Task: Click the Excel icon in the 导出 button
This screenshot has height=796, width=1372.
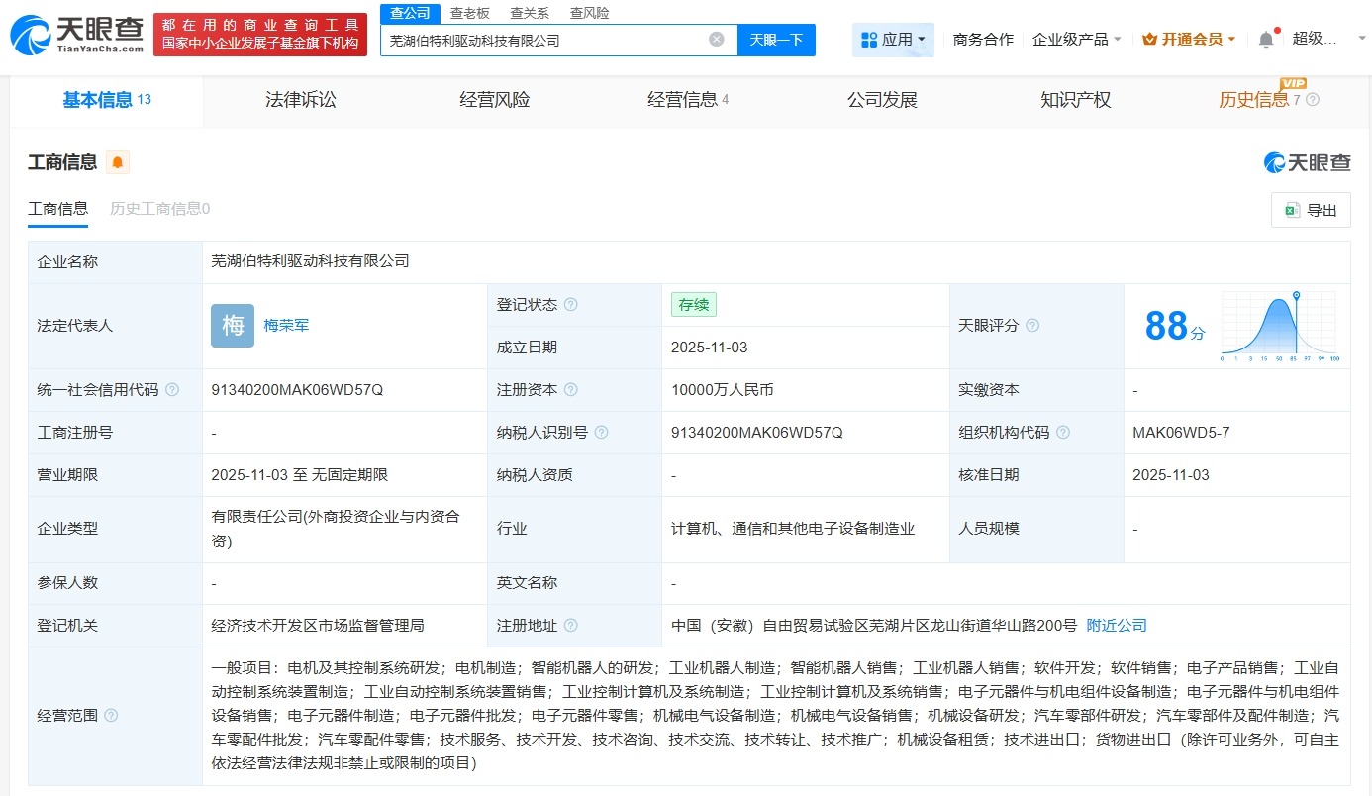Action: click(1291, 209)
